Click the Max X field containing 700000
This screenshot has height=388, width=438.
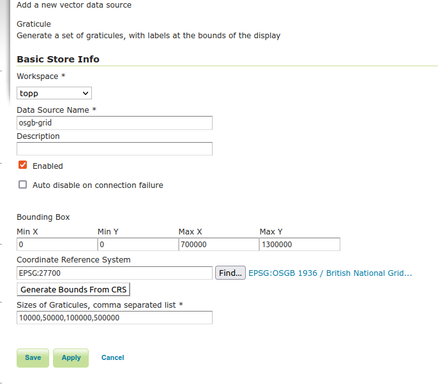218,245
